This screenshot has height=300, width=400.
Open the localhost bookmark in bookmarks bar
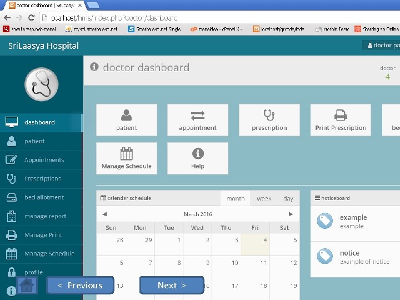tap(278, 29)
